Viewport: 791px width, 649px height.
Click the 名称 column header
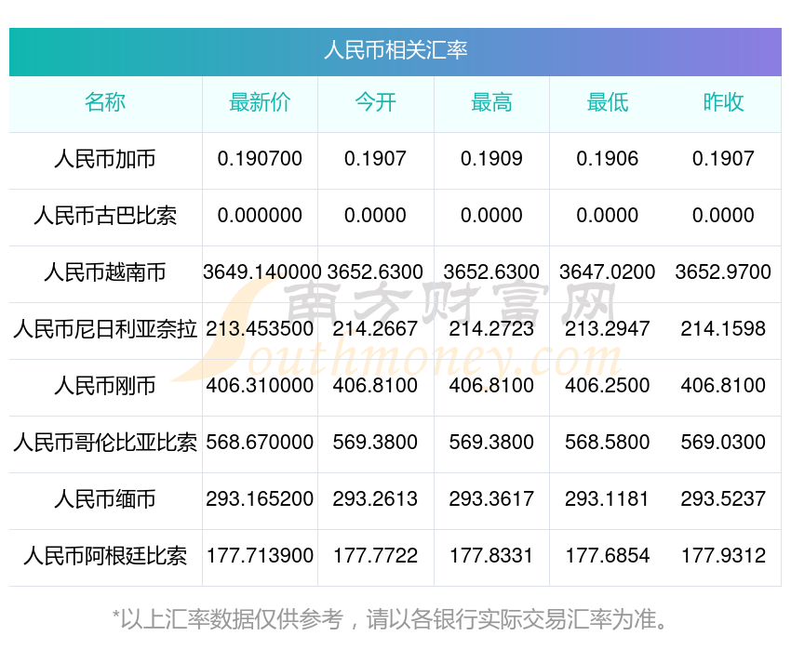[x=105, y=102]
